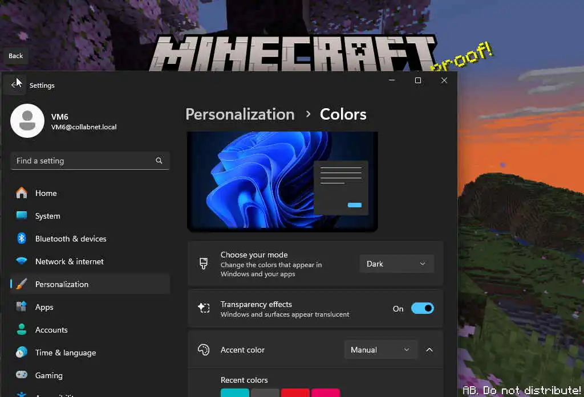Image resolution: width=584 pixels, height=397 pixels.
Task: Select Personalization in sidebar
Action: point(90,284)
